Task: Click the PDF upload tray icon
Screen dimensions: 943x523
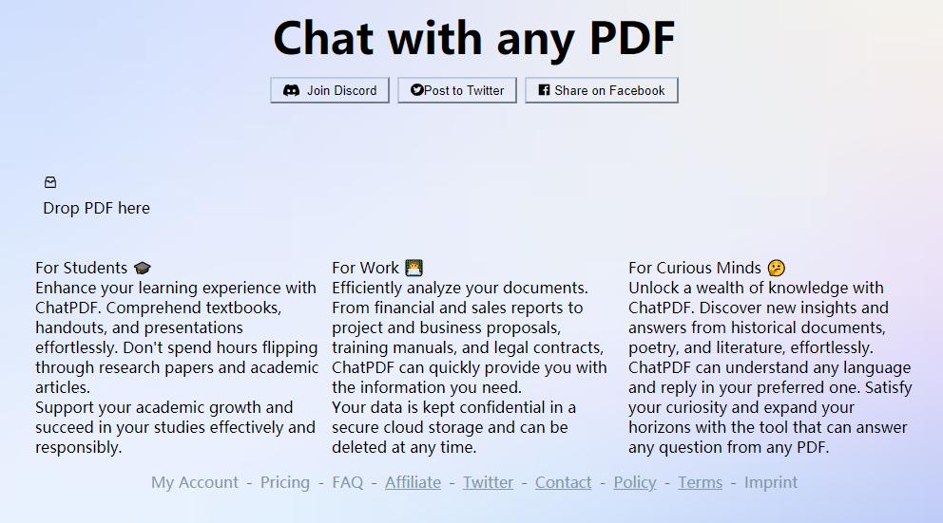Action: pos(50,182)
